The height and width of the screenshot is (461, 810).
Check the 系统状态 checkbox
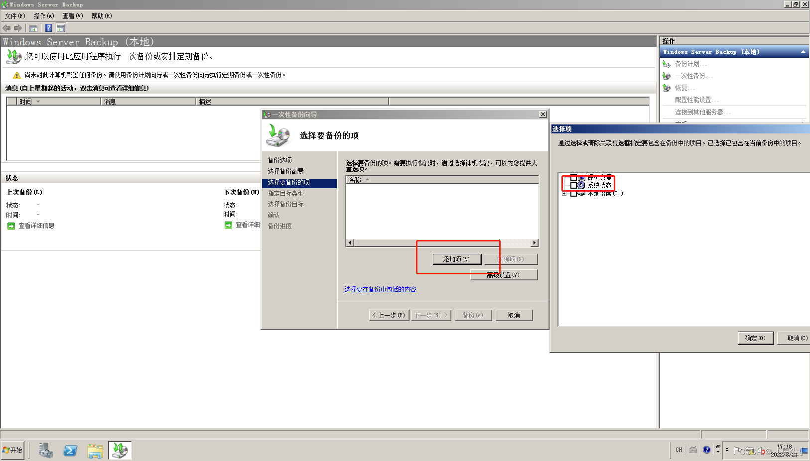[x=573, y=185]
